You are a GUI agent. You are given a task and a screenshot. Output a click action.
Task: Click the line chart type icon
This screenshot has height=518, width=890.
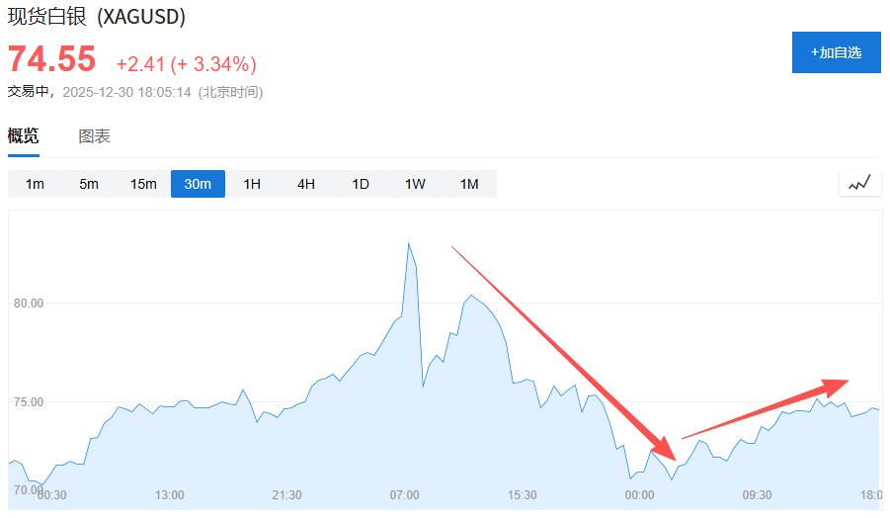[859, 183]
